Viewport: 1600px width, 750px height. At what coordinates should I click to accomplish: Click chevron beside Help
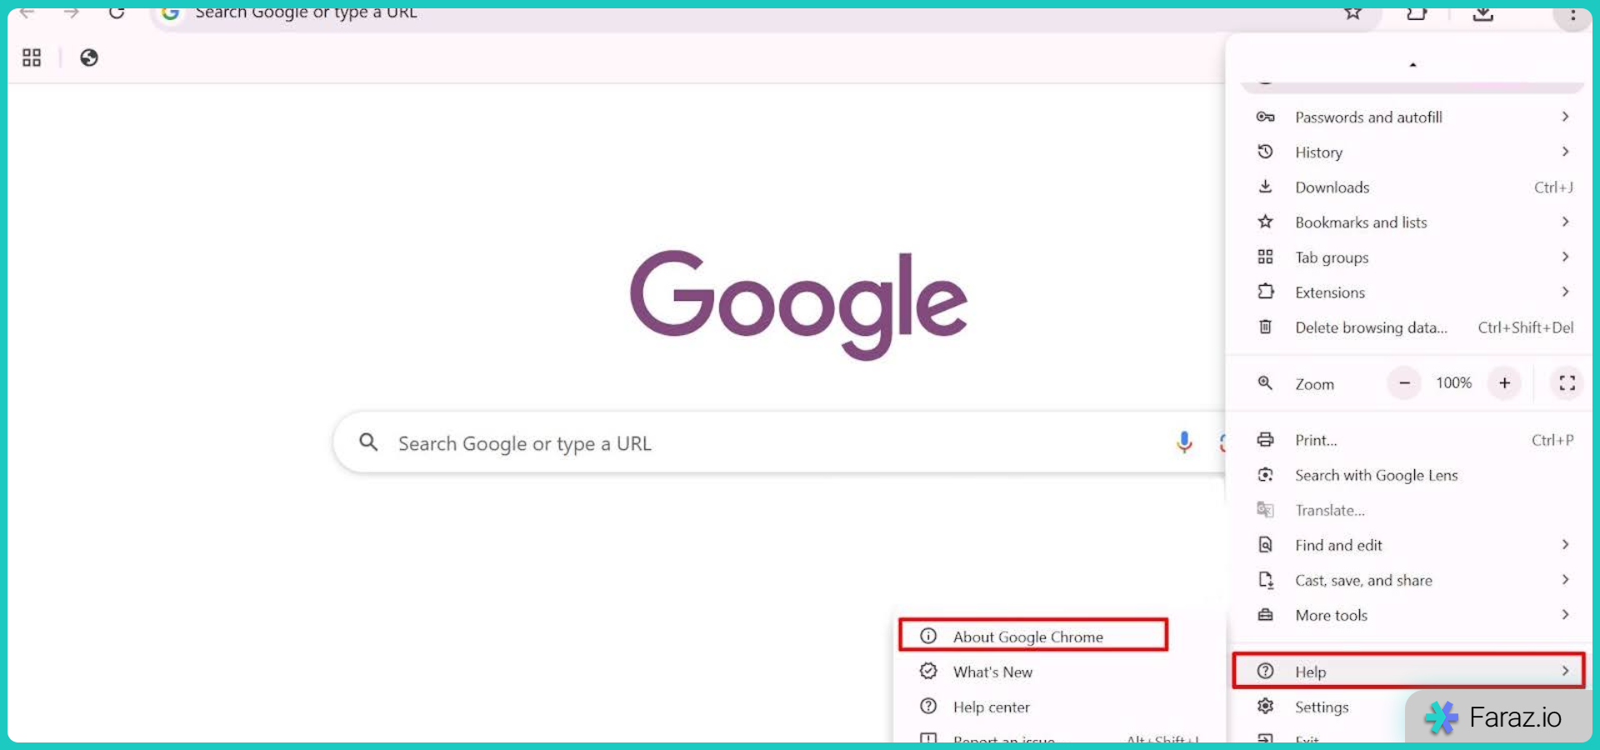[x=1565, y=671]
